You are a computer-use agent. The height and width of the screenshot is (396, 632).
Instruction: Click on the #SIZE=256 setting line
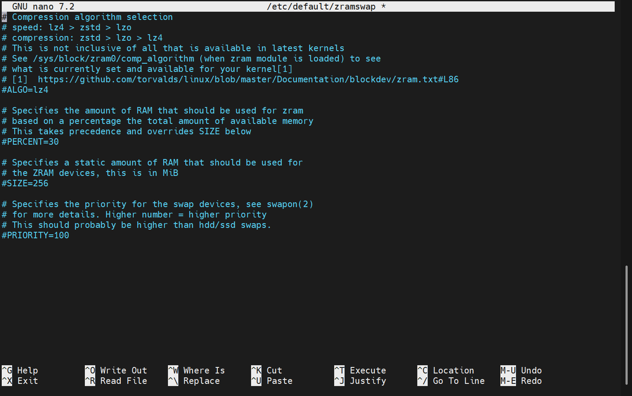(x=25, y=183)
